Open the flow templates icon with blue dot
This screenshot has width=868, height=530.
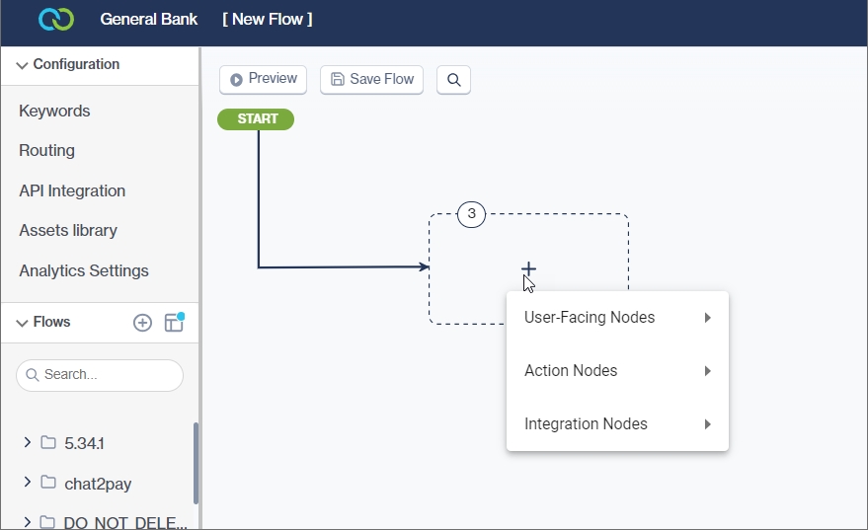pos(174,323)
